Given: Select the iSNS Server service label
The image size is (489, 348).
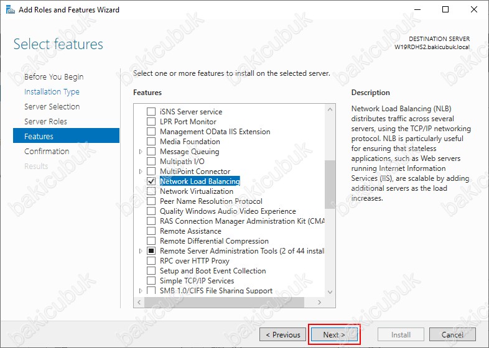Looking at the screenshot, I should click(x=191, y=111).
